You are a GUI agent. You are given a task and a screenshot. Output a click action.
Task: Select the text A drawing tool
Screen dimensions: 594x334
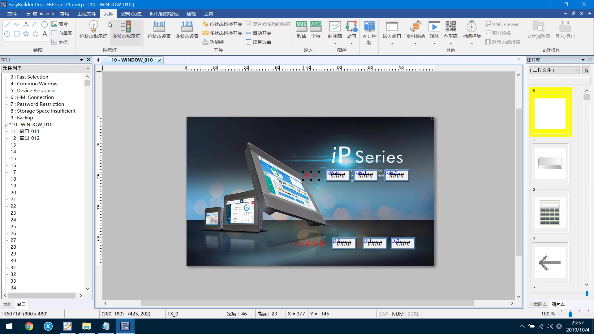(x=45, y=34)
